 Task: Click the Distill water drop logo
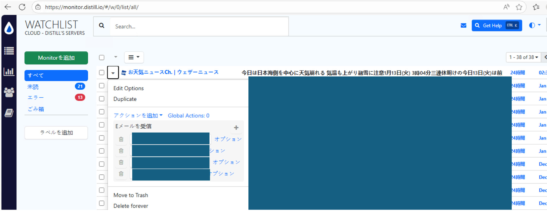click(9, 28)
